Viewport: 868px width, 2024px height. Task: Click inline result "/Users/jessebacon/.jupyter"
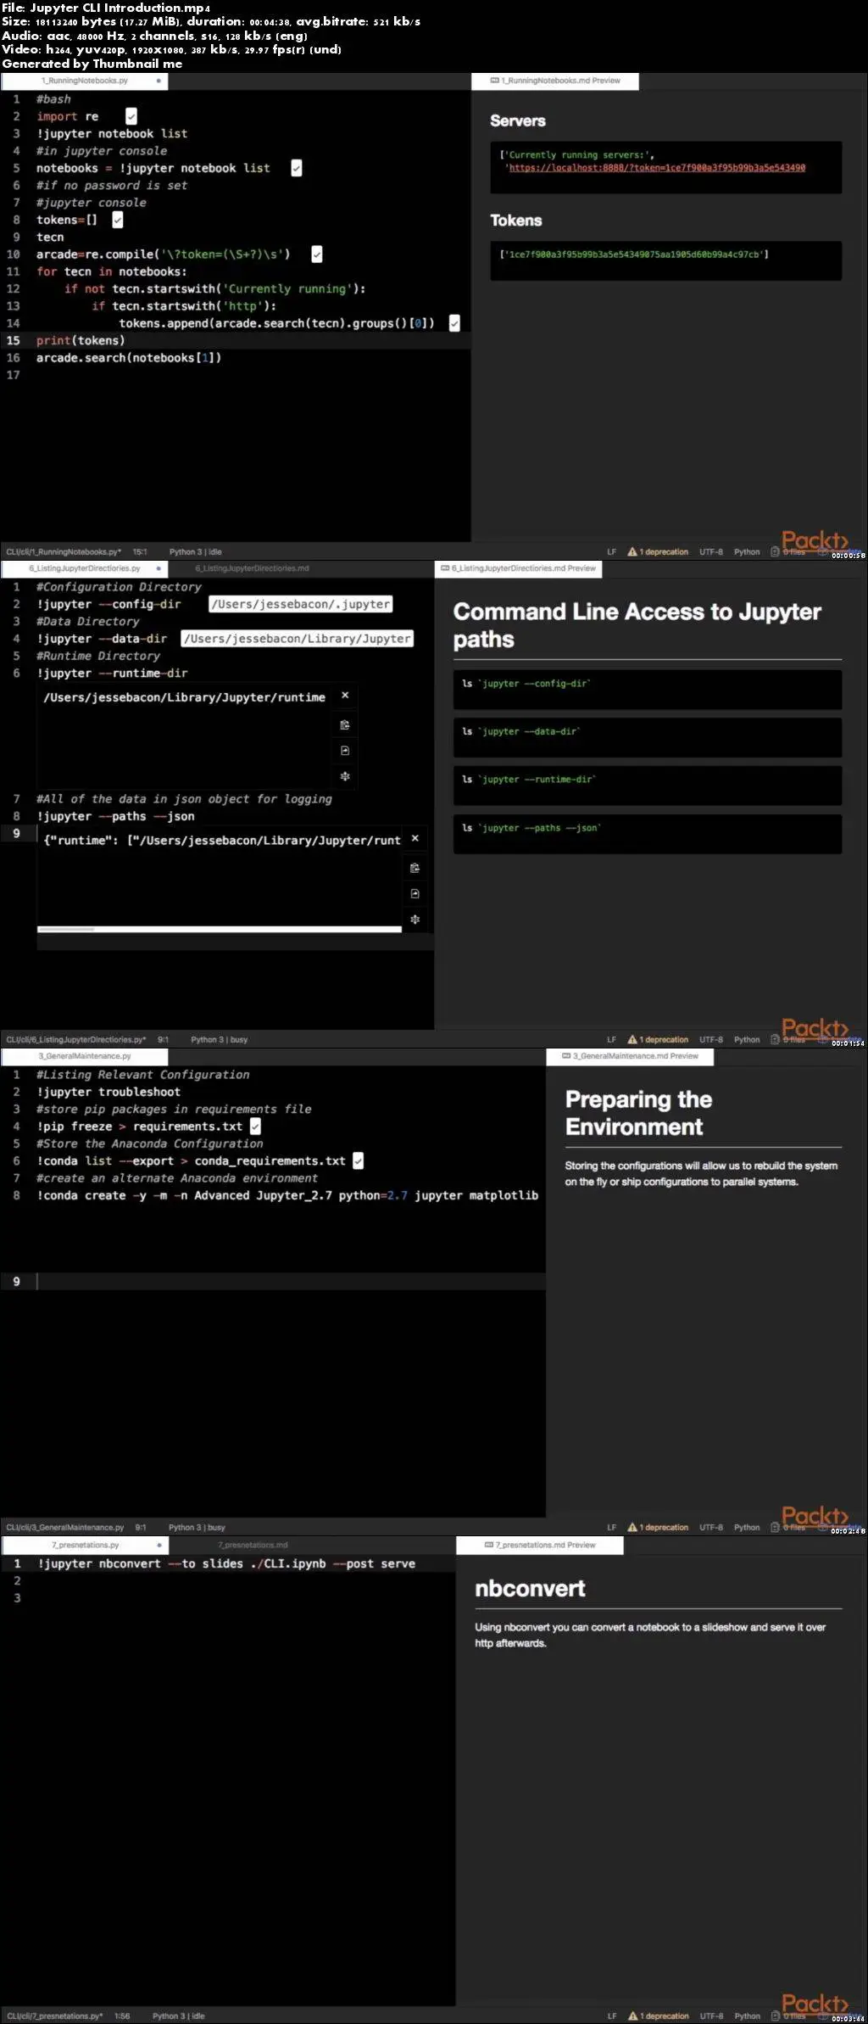[301, 604]
